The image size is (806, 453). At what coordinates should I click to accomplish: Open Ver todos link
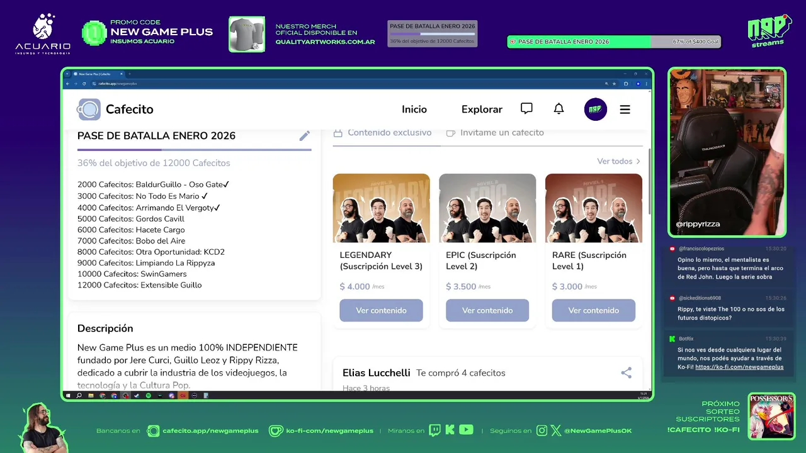tap(619, 162)
